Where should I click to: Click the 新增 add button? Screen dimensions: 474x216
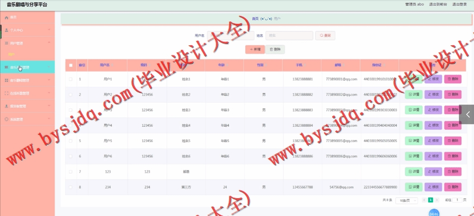tap(255, 49)
